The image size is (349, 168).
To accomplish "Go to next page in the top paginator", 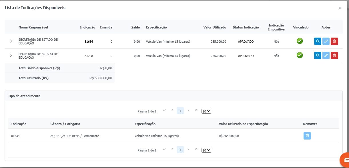I will pos(188,110).
